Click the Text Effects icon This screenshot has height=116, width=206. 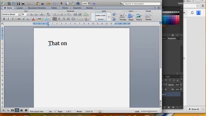tap(46, 19)
